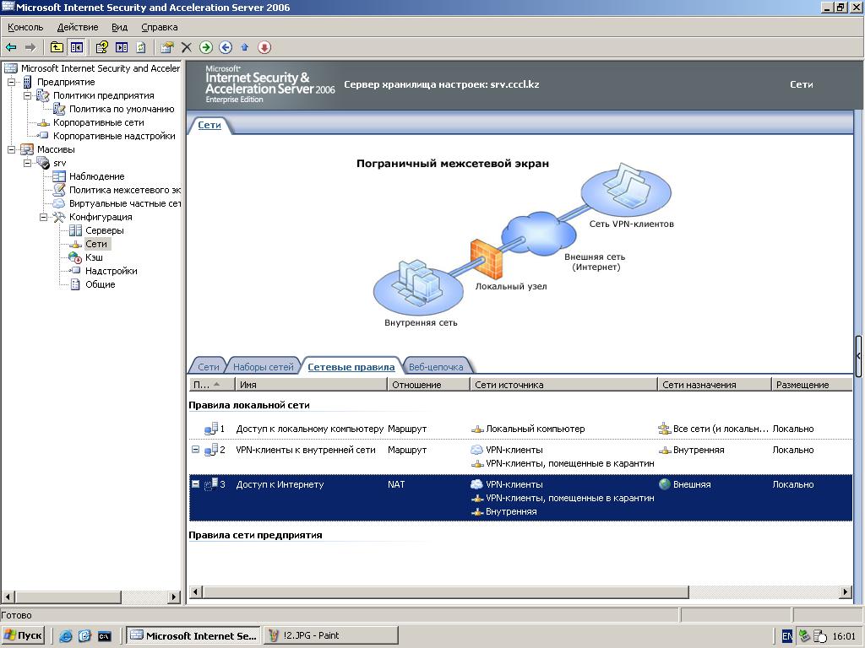865x648 pixels.
Task: Toggle the Show/Hide Console Tree button
Action: click(76, 47)
